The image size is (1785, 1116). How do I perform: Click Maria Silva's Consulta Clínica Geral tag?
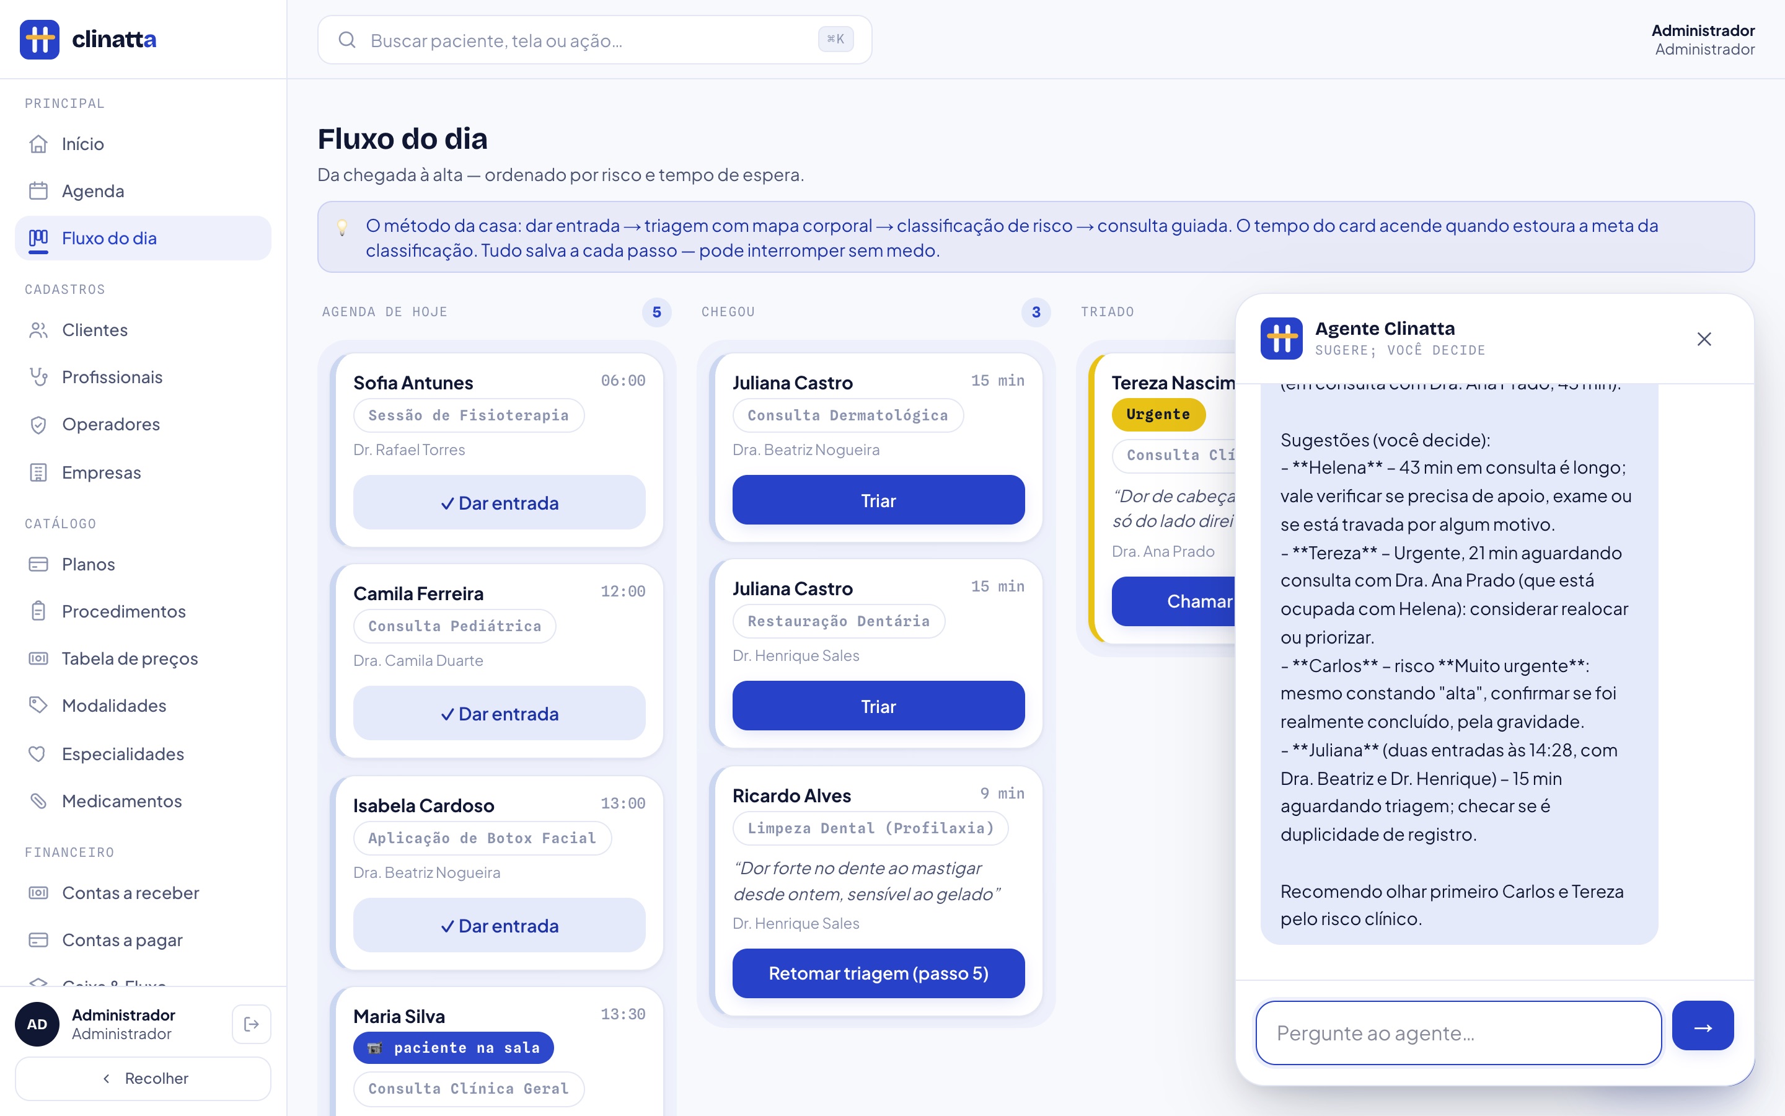[x=469, y=1089]
